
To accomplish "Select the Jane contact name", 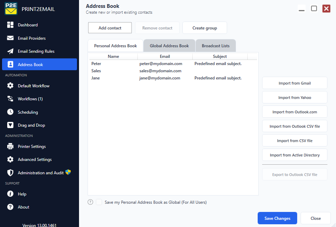I will click(96, 78).
